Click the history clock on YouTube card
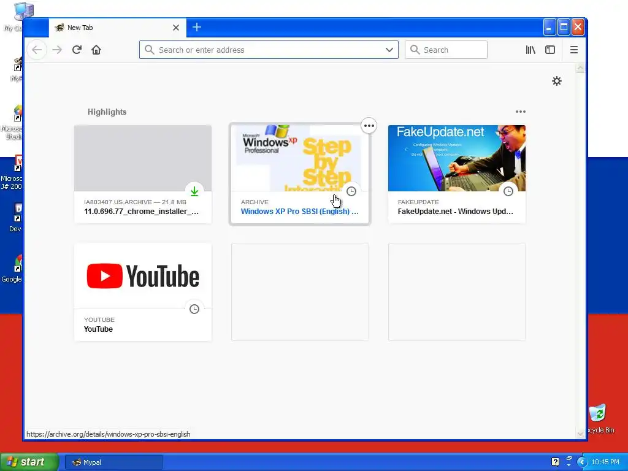The image size is (628, 471). pyautogui.click(x=194, y=309)
